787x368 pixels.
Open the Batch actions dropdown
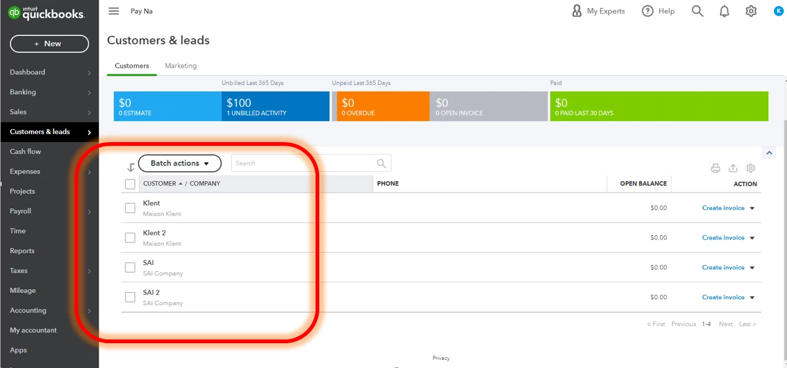[x=180, y=163]
